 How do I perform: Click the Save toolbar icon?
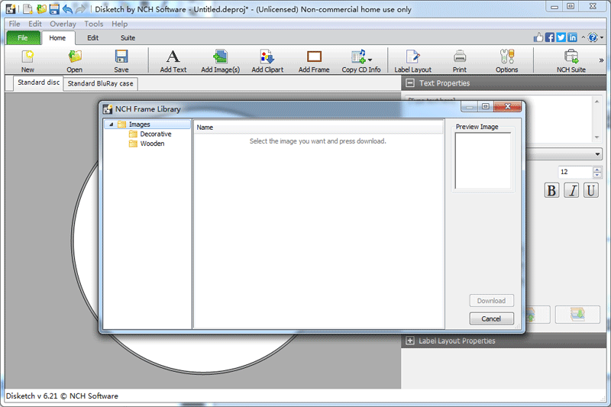(x=121, y=61)
